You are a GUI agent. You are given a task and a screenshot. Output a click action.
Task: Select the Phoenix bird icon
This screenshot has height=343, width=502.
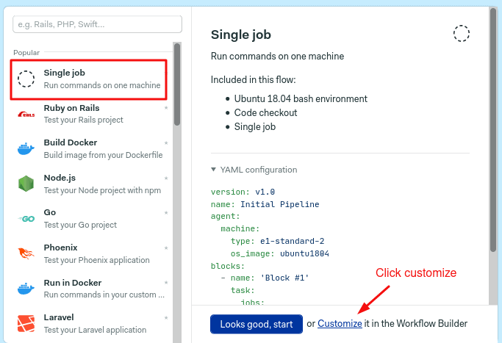coord(26,253)
